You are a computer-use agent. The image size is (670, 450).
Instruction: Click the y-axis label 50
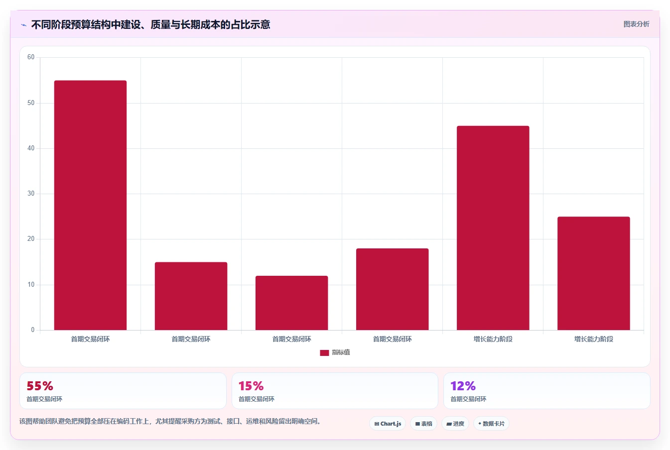click(31, 103)
